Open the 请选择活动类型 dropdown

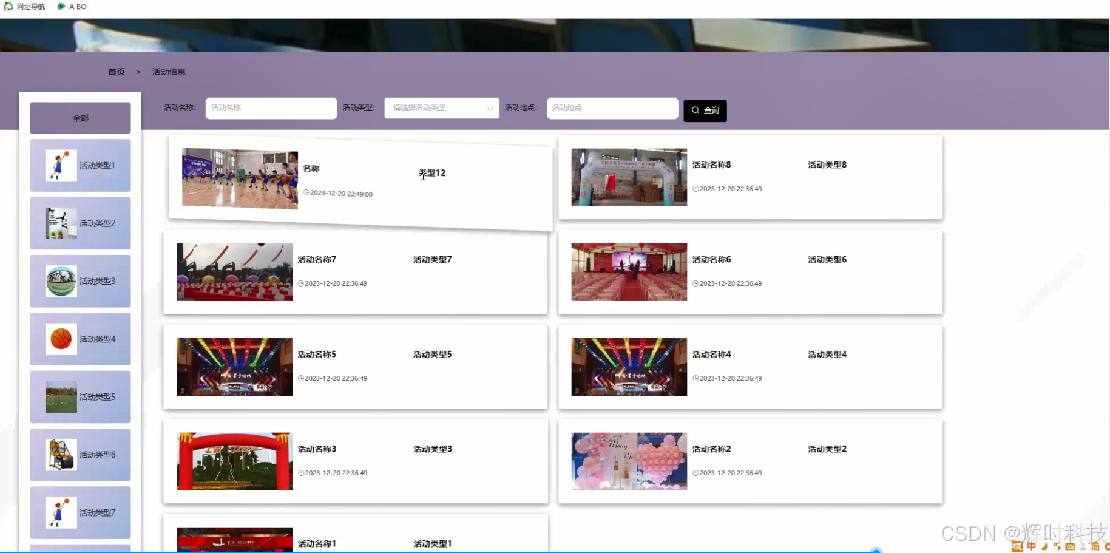coord(442,108)
